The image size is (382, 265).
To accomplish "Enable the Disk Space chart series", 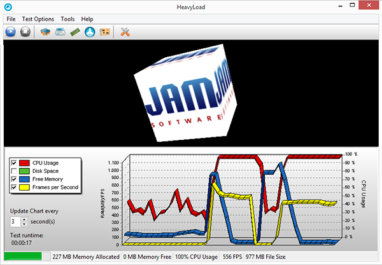I will pos(14,172).
